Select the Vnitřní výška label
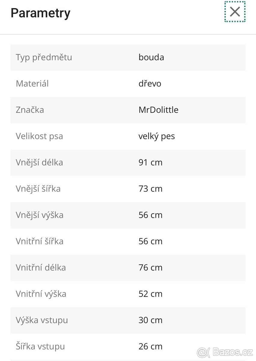 [x=41, y=294]
